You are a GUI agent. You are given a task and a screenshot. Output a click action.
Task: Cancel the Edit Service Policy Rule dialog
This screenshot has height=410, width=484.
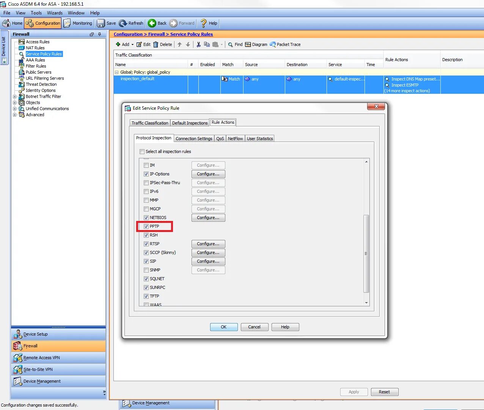(x=255, y=327)
